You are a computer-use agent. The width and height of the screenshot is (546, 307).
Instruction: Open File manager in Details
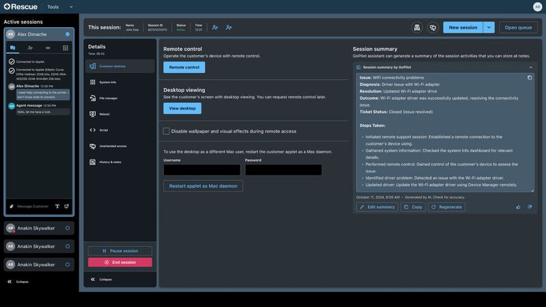tap(120, 98)
